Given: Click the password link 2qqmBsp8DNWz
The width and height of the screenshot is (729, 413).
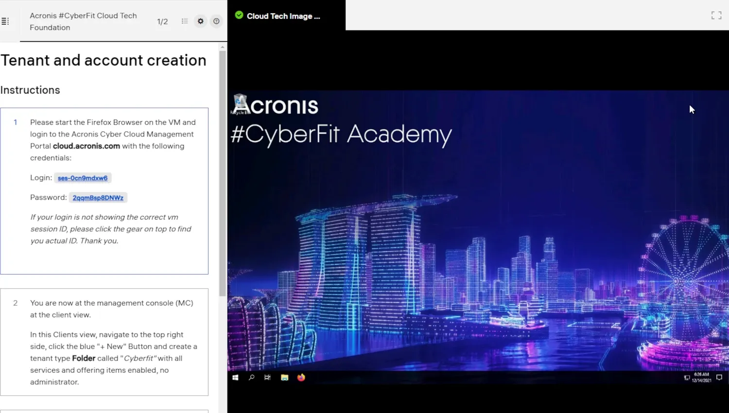Looking at the screenshot, I should pyautogui.click(x=98, y=198).
